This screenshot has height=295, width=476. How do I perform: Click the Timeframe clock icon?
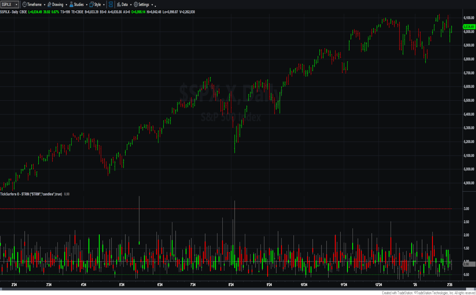24,5
